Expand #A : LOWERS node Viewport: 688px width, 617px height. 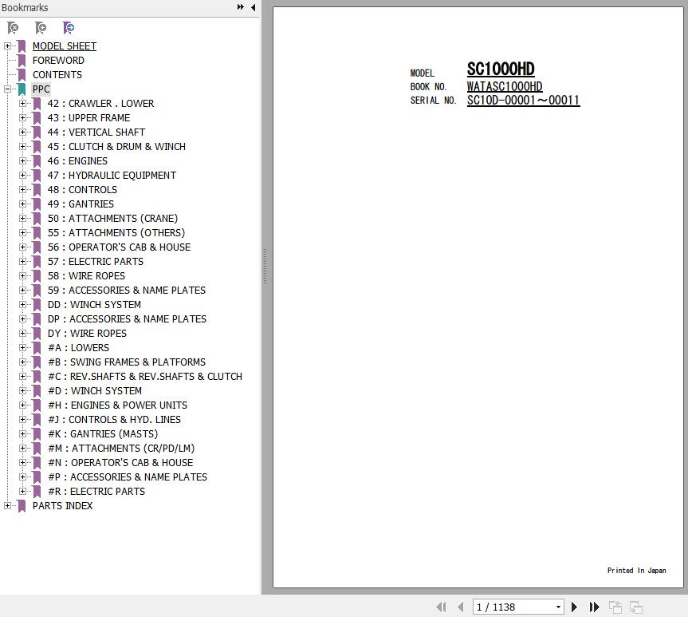(22, 348)
